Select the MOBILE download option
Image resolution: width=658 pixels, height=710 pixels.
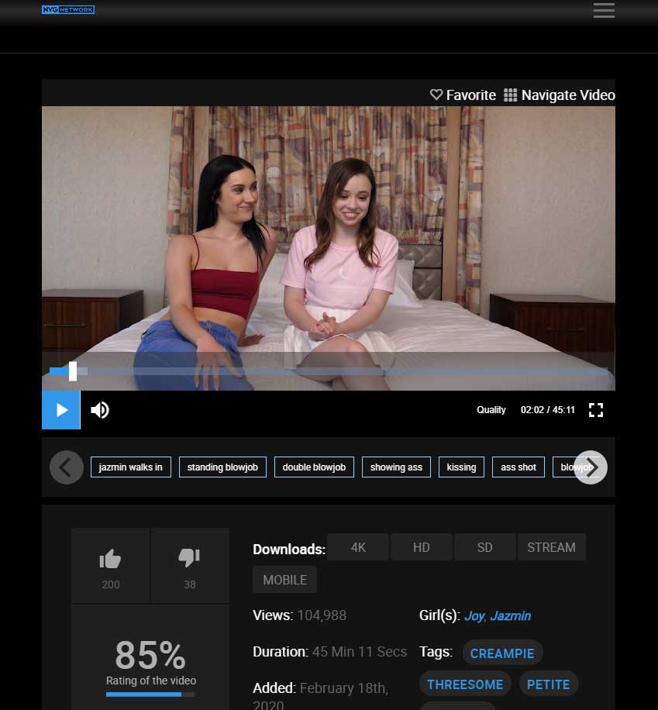click(285, 580)
